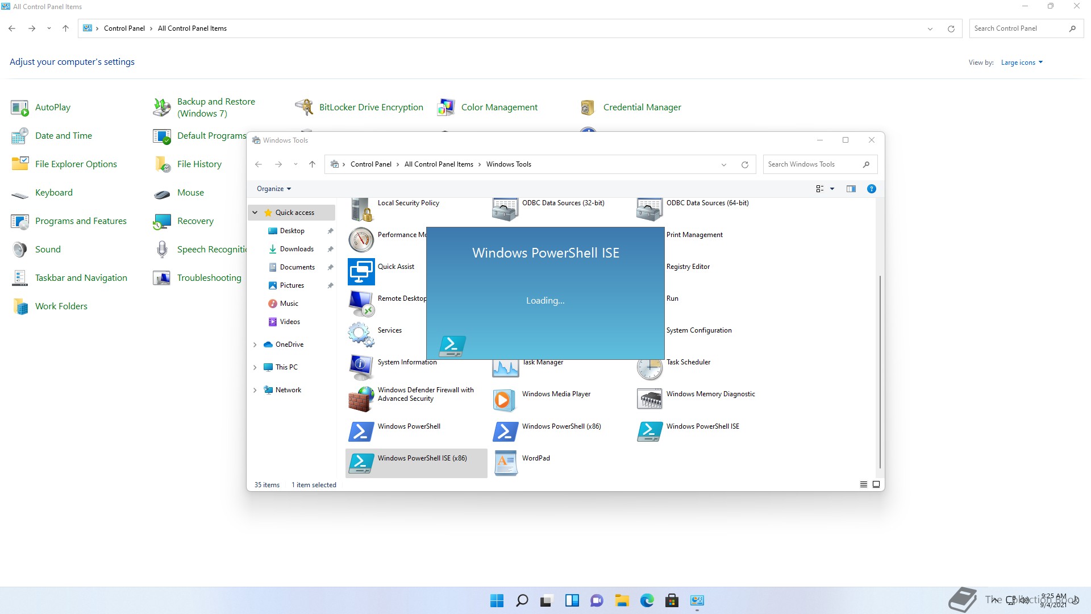Viewport: 1091px width, 614px height.
Task: Open the Quick Assist icon
Action: (x=361, y=272)
